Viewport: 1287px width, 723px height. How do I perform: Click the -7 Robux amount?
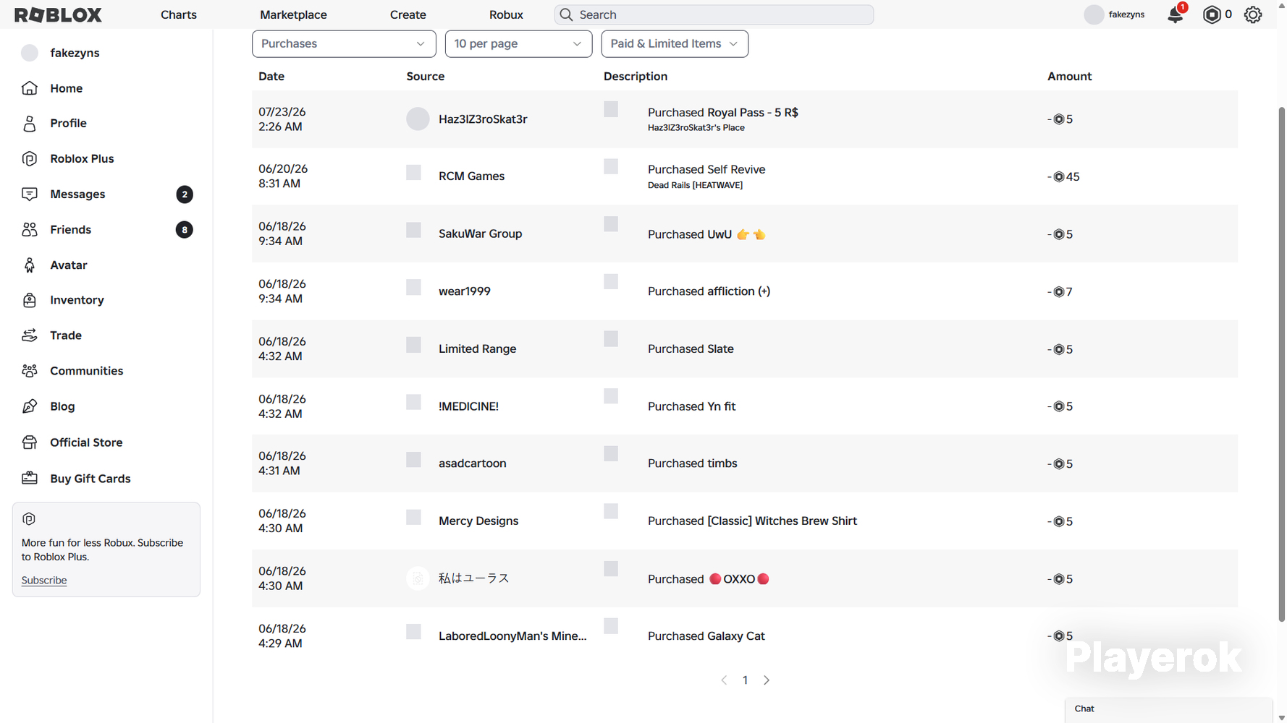coord(1060,292)
